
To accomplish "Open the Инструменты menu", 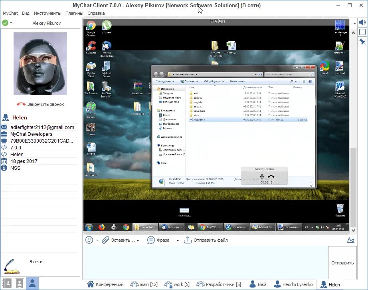I will coord(47,13).
